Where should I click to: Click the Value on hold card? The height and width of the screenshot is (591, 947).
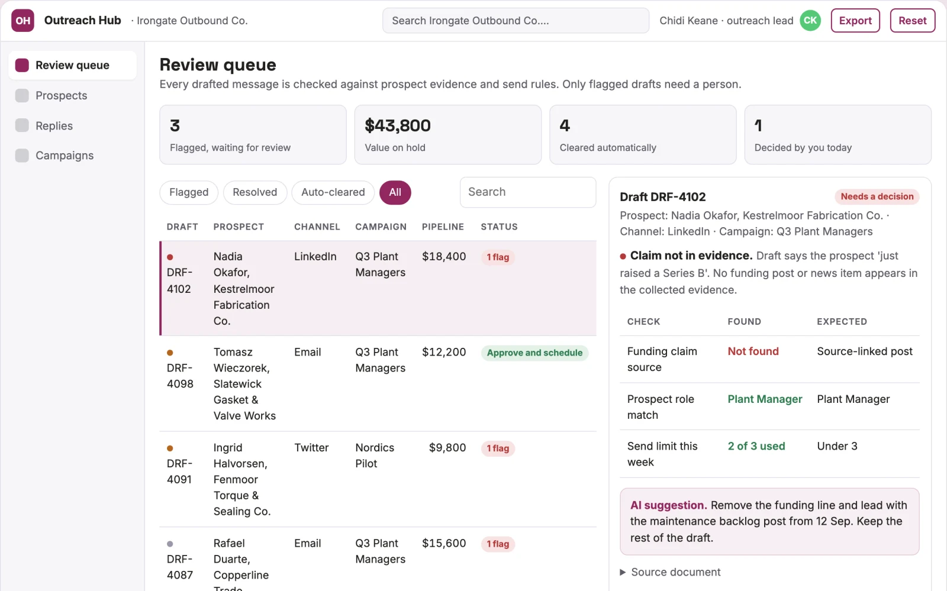[448, 135]
